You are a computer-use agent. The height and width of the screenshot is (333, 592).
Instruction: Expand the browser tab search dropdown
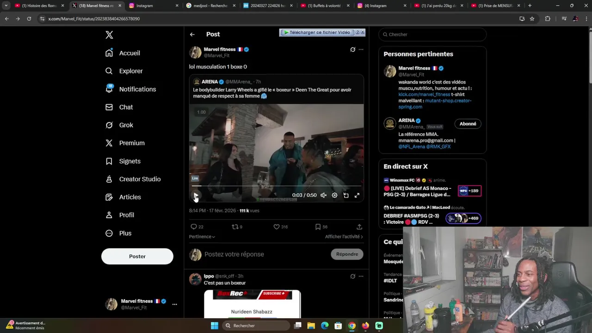click(6, 6)
